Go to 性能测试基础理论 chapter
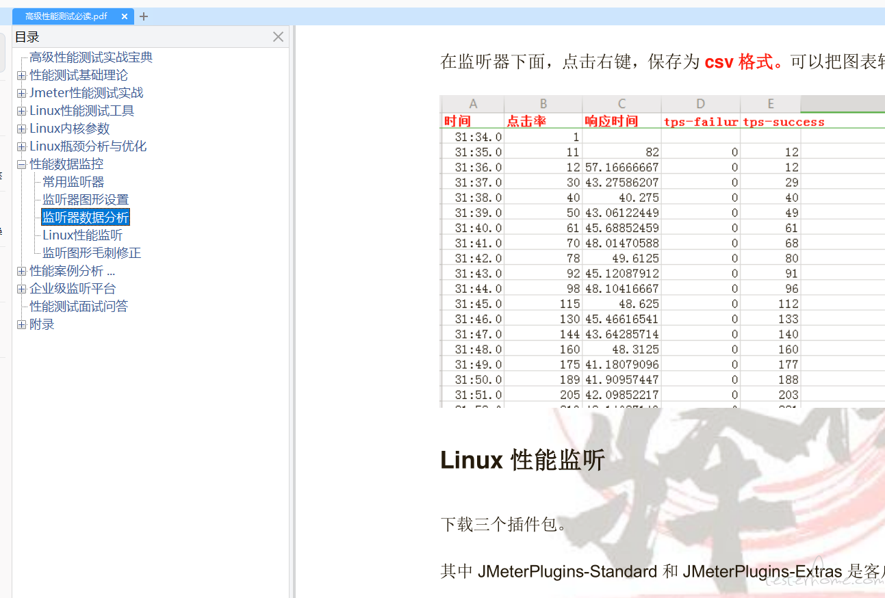 pyautogui.click(x=79, y=75)
